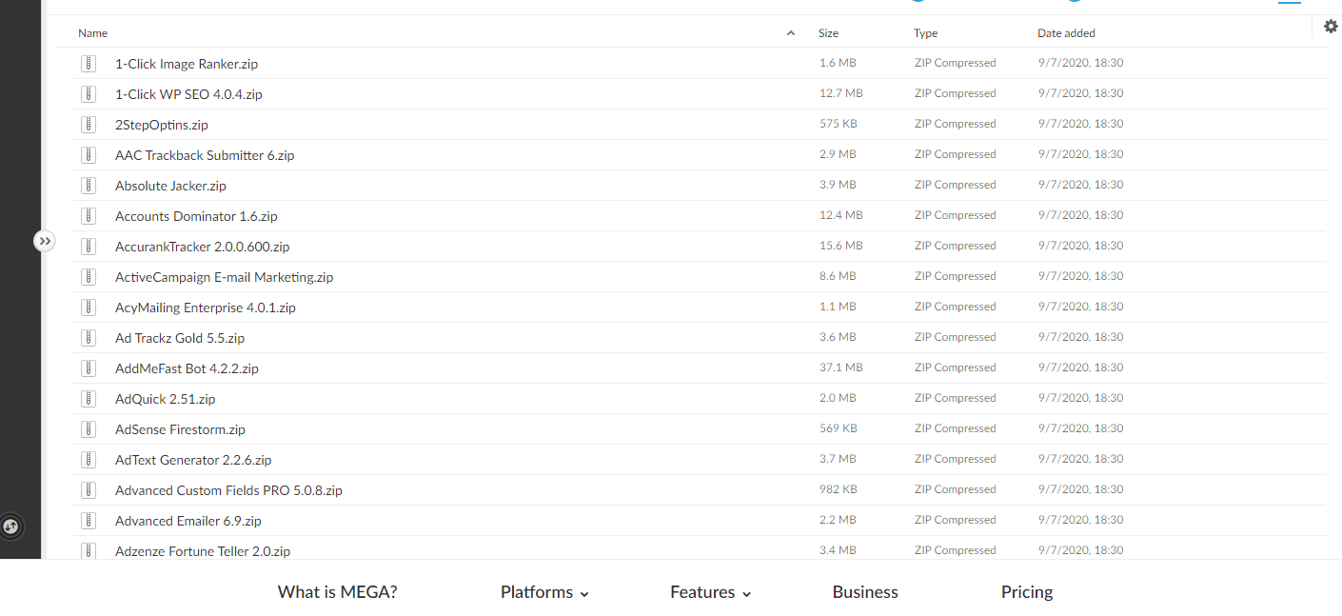Click zip icon of AdText Generator 2.2.6.zip

(89, 460)
